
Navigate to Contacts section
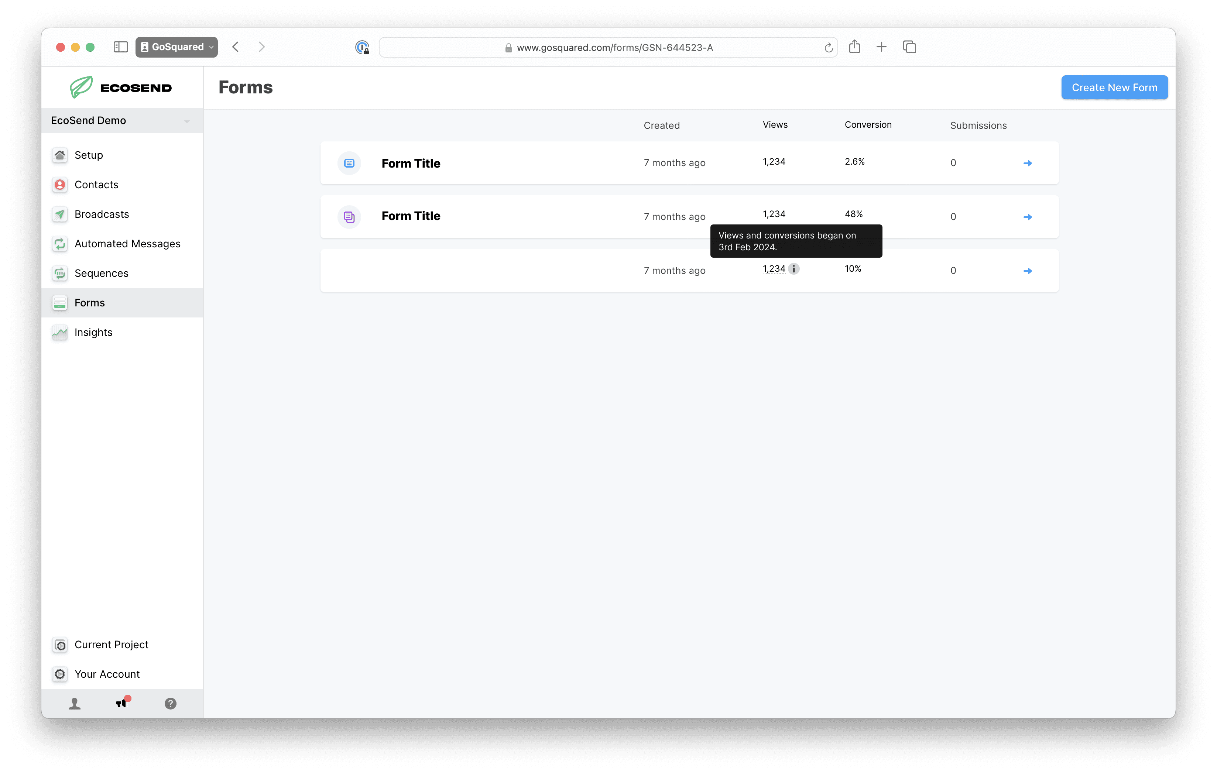tap(96, 183)
